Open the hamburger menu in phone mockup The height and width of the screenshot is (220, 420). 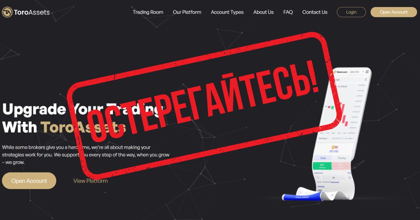(367, 72)
